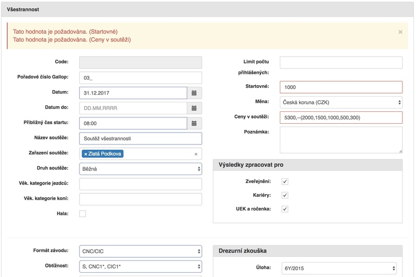Screen dimensions: 416x277
Task: Open calendar picker for Datum do field
Action: [194, 108]
